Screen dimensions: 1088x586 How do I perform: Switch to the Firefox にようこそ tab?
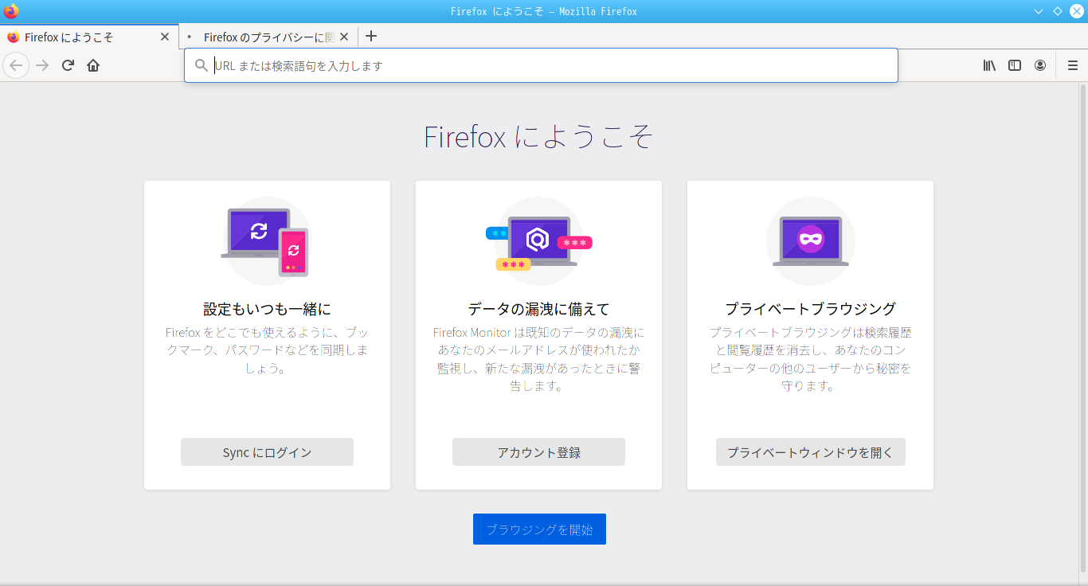tap(89, 37)
